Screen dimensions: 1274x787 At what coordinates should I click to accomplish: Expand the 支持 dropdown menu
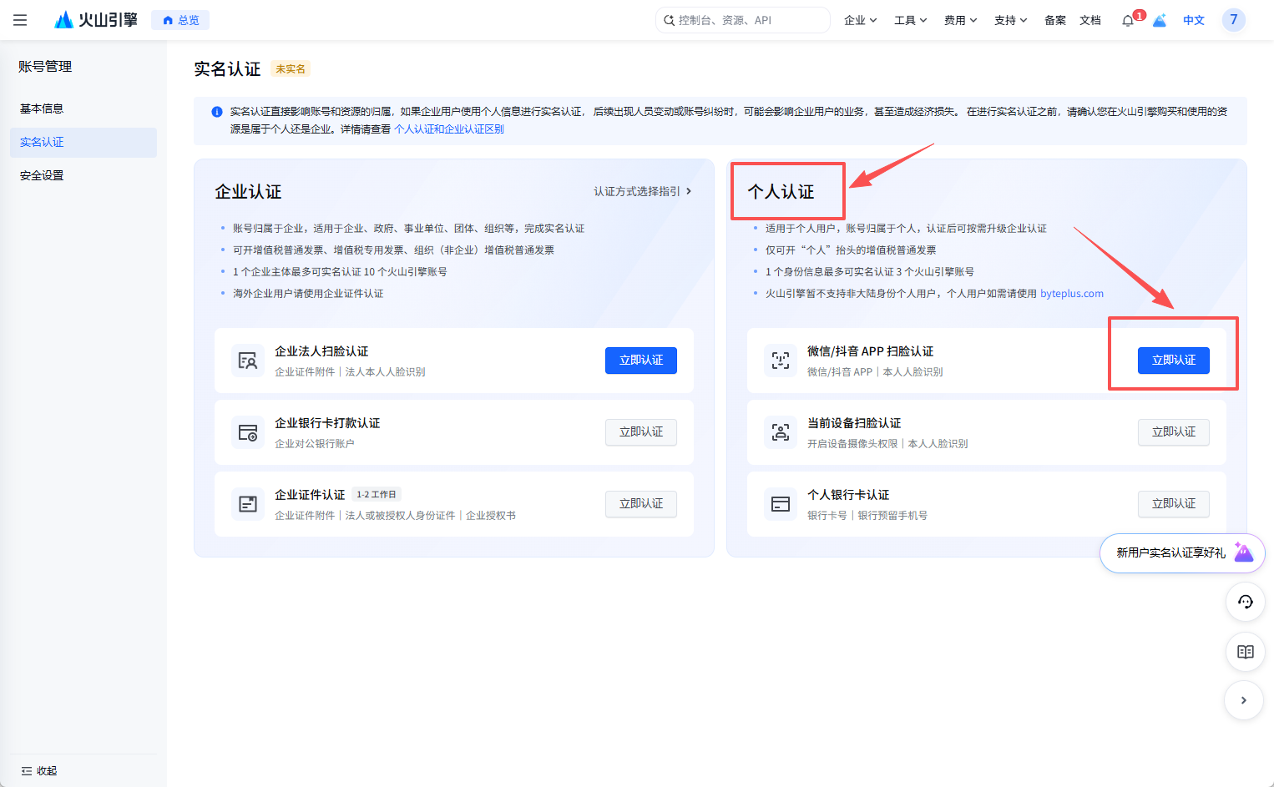coord(1010,20)
